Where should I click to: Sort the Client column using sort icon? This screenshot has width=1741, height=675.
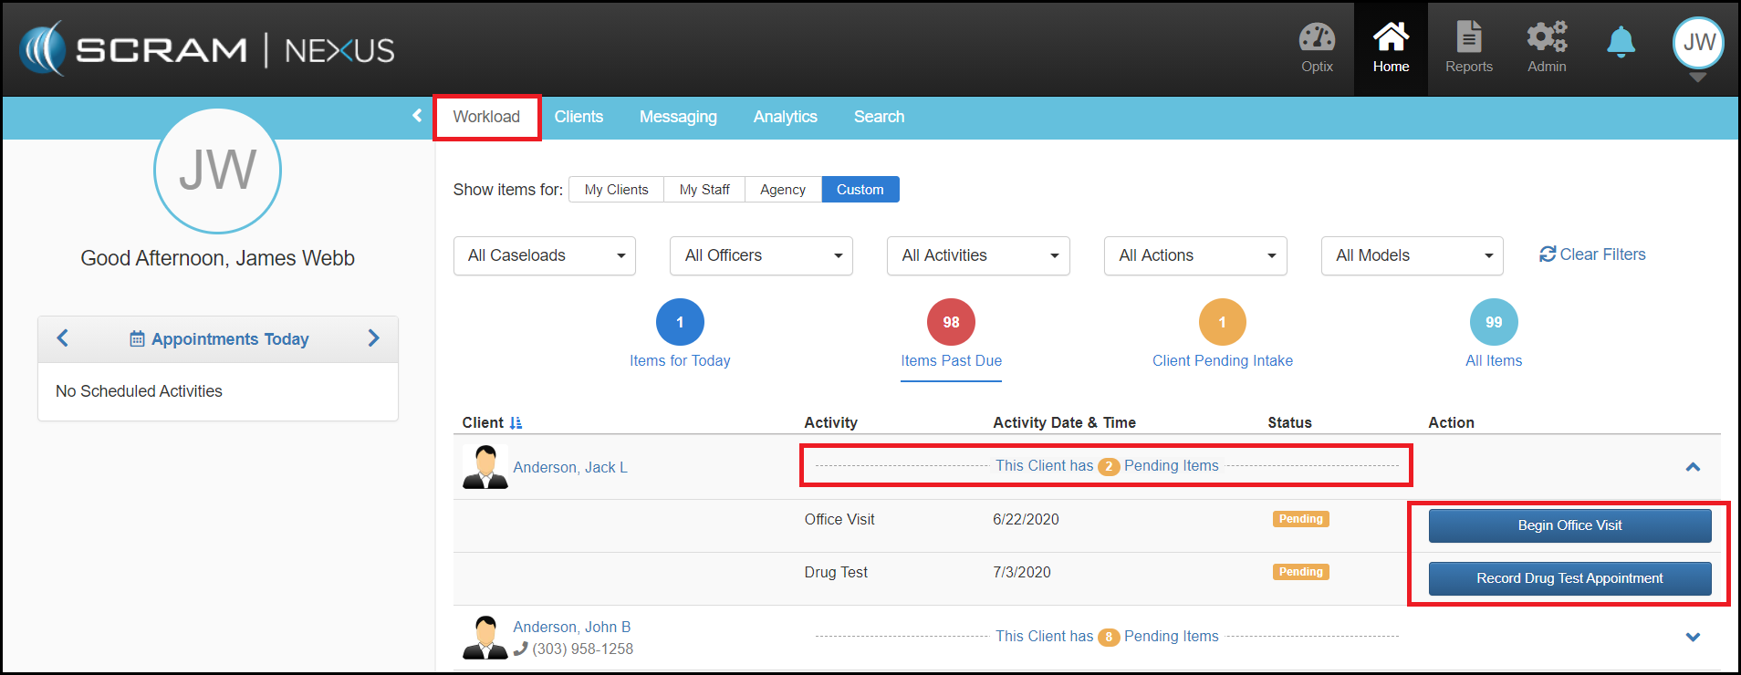click(x=516, y=423)
